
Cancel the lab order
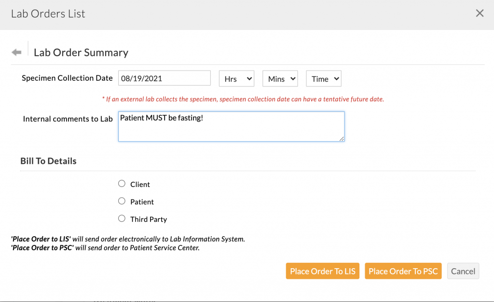(x=463, y=271)
